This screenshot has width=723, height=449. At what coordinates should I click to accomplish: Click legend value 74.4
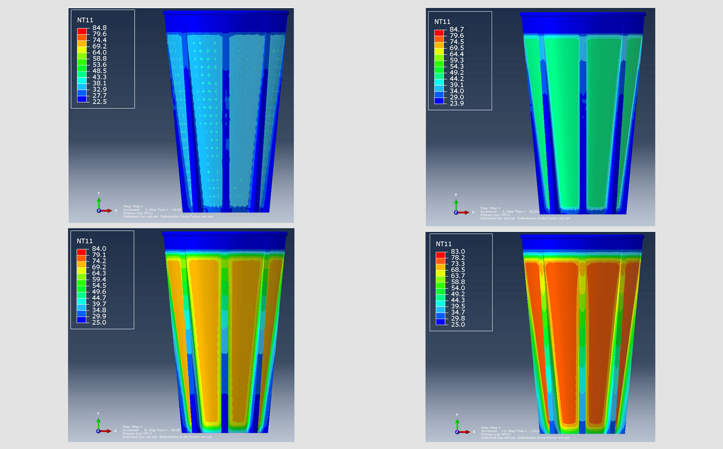pyautogui.click(x=100, y=40)
